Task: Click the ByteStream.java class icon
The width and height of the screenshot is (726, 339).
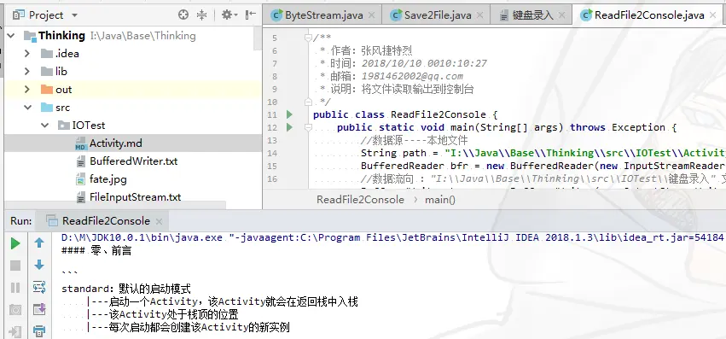Action: (x=276, y=15)
